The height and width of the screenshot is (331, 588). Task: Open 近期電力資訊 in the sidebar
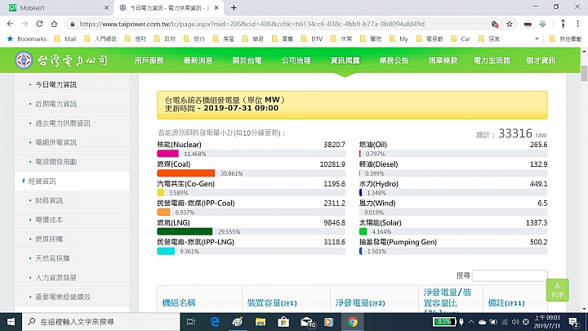coord(56,104)
